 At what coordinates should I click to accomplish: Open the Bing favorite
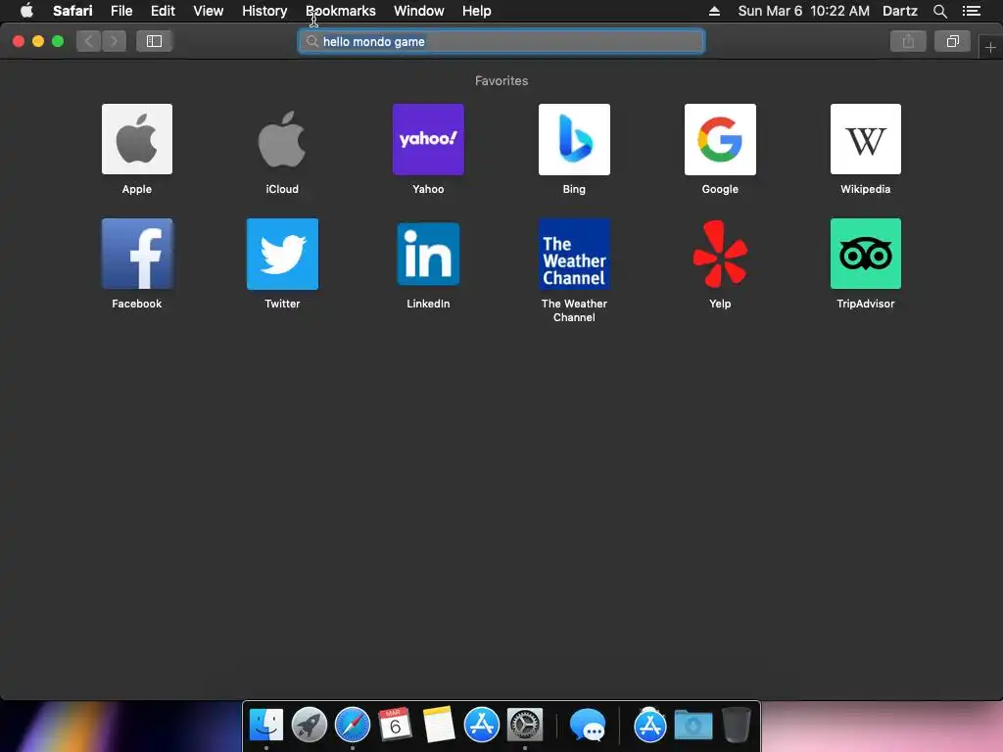click(574, 139)
